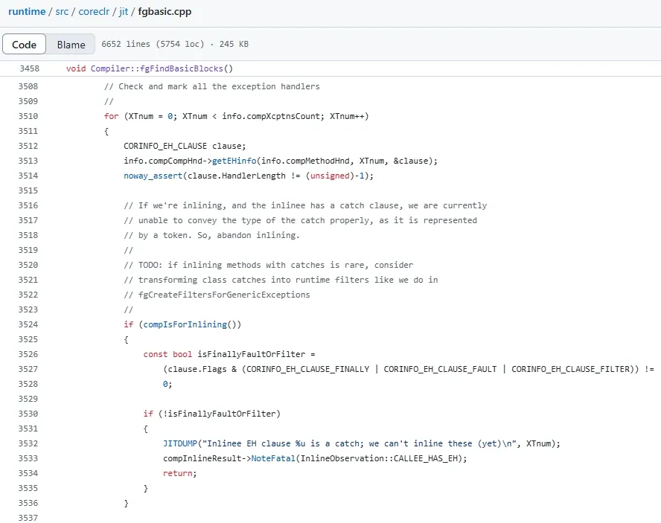
Task: Select line number 3458 in sticky header
Action: pos(29,68)
